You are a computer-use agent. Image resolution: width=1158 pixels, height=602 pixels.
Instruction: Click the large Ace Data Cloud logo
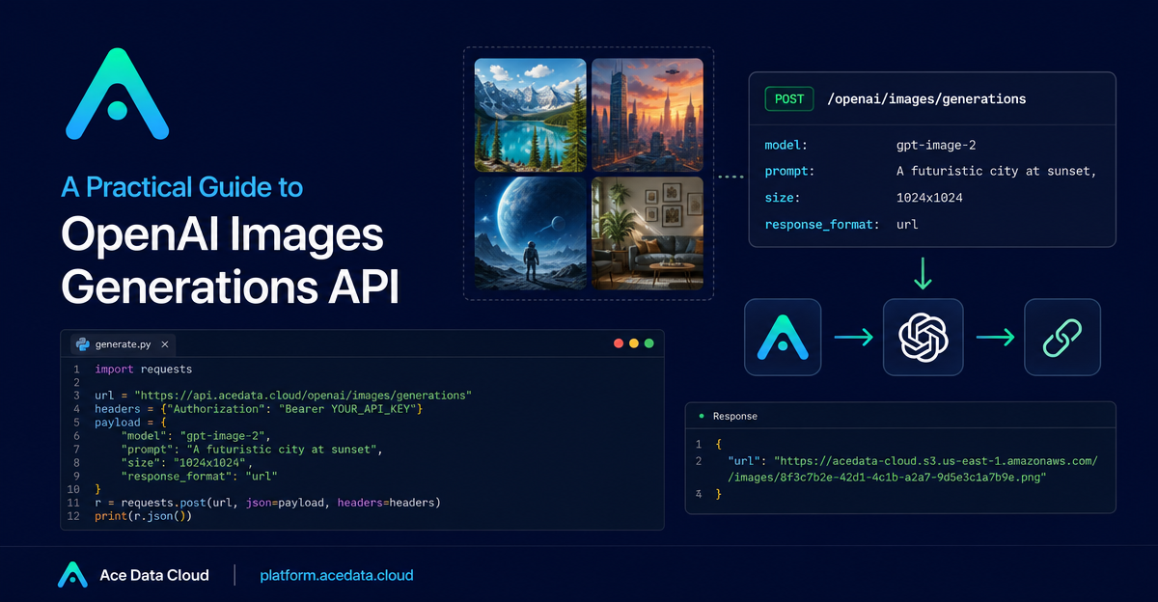118,95
